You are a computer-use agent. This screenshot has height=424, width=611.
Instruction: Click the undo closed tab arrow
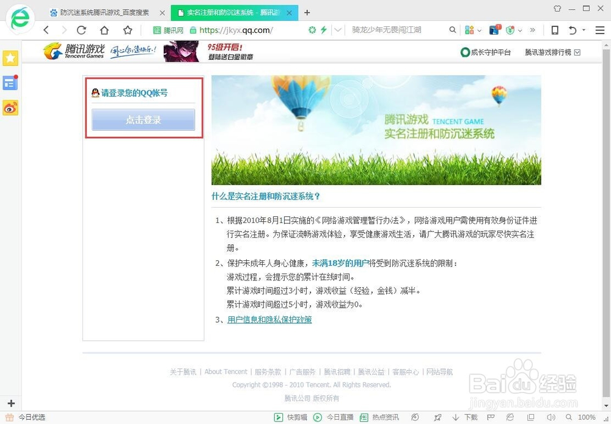573,30
